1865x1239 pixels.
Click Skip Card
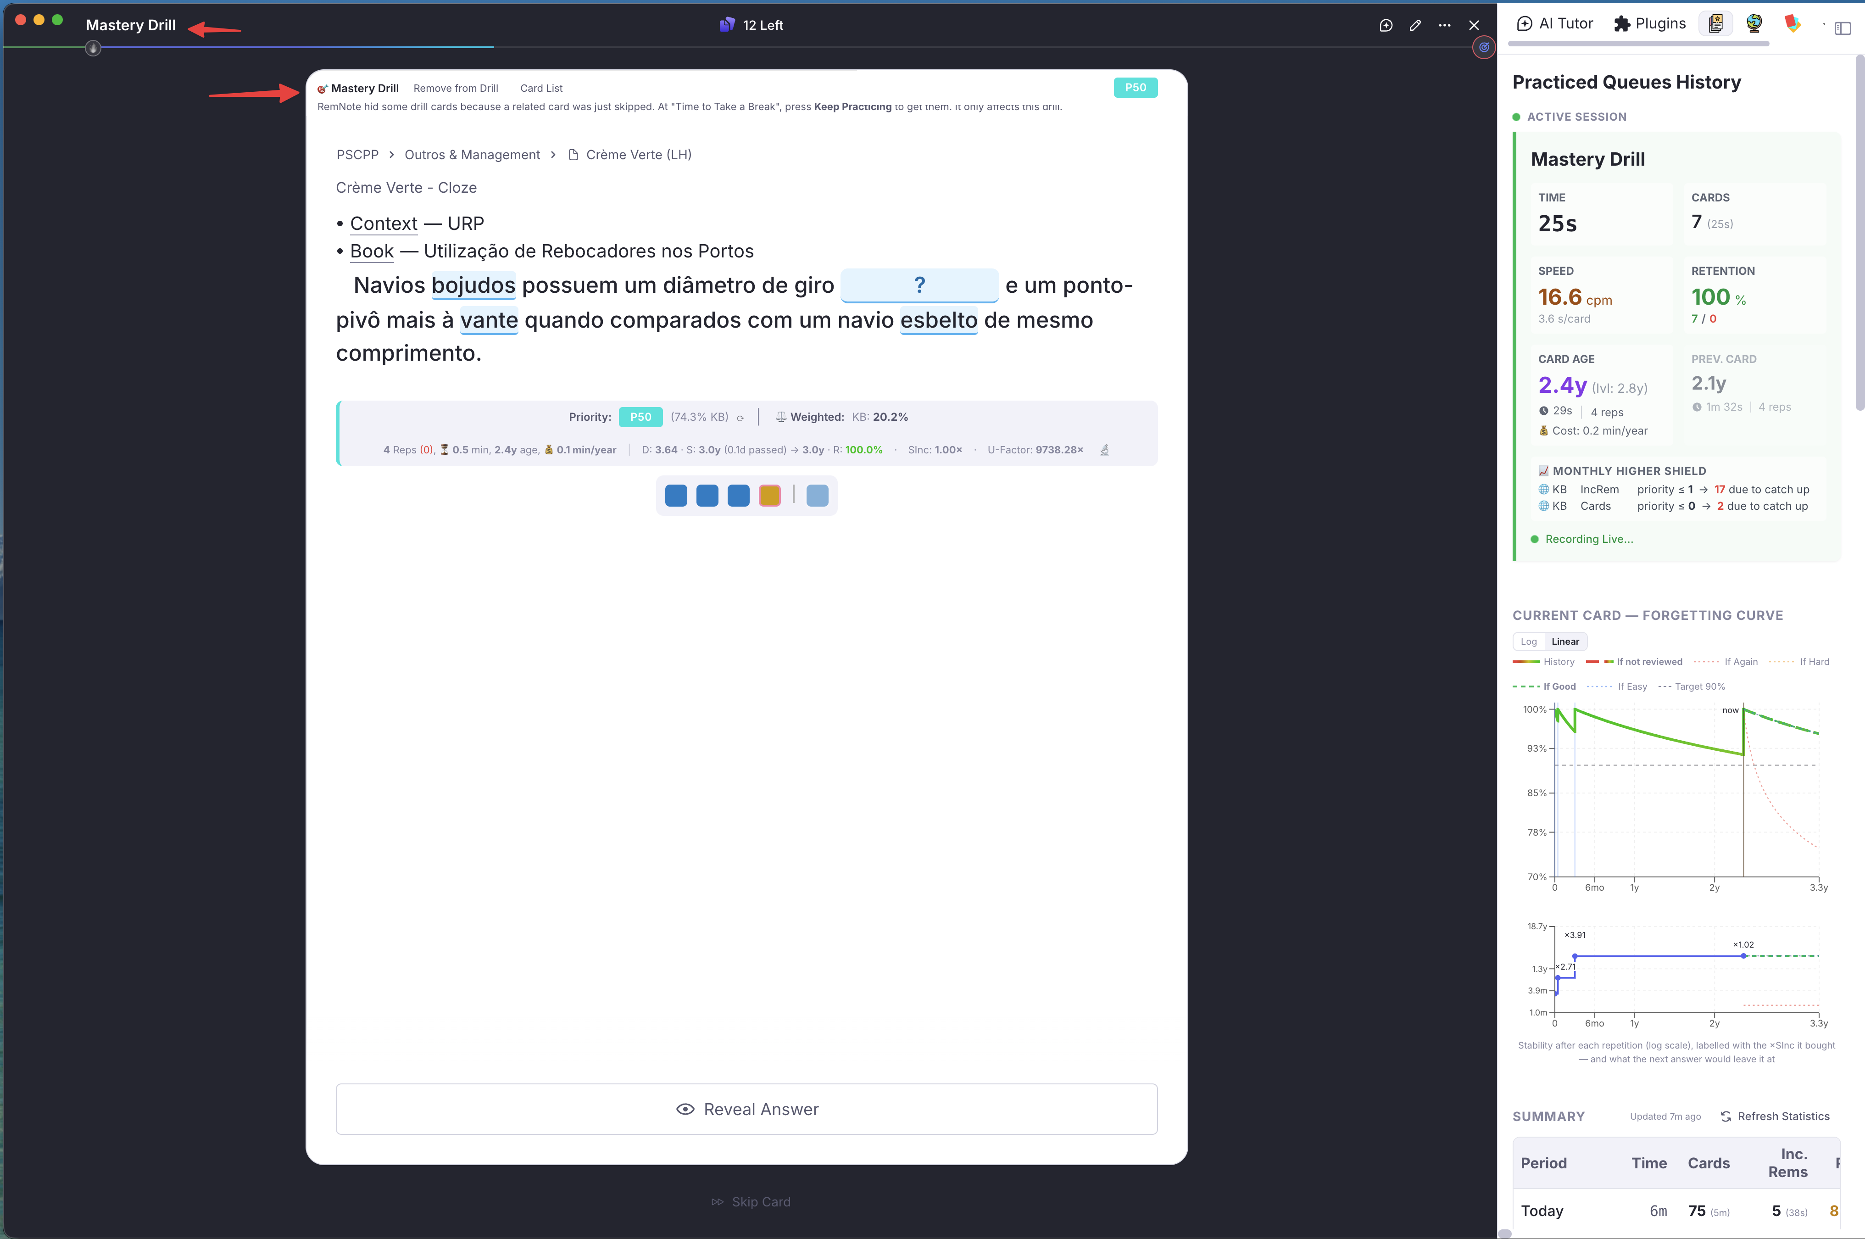coord(751,1202)
